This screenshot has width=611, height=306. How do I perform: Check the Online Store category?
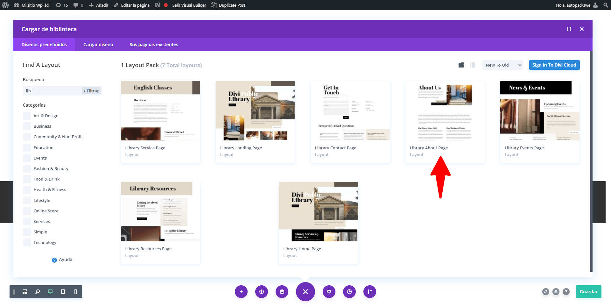click(27, 211)
